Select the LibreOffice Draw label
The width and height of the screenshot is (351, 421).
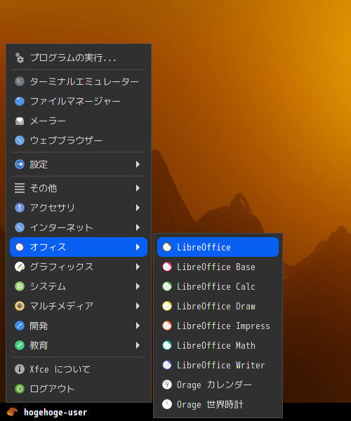tap(216, 306)
